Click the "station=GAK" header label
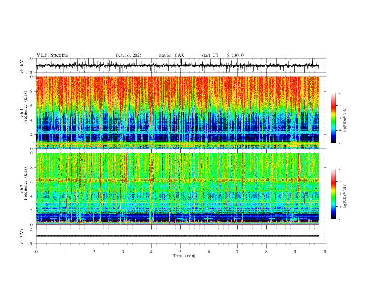 pos(171,55)
